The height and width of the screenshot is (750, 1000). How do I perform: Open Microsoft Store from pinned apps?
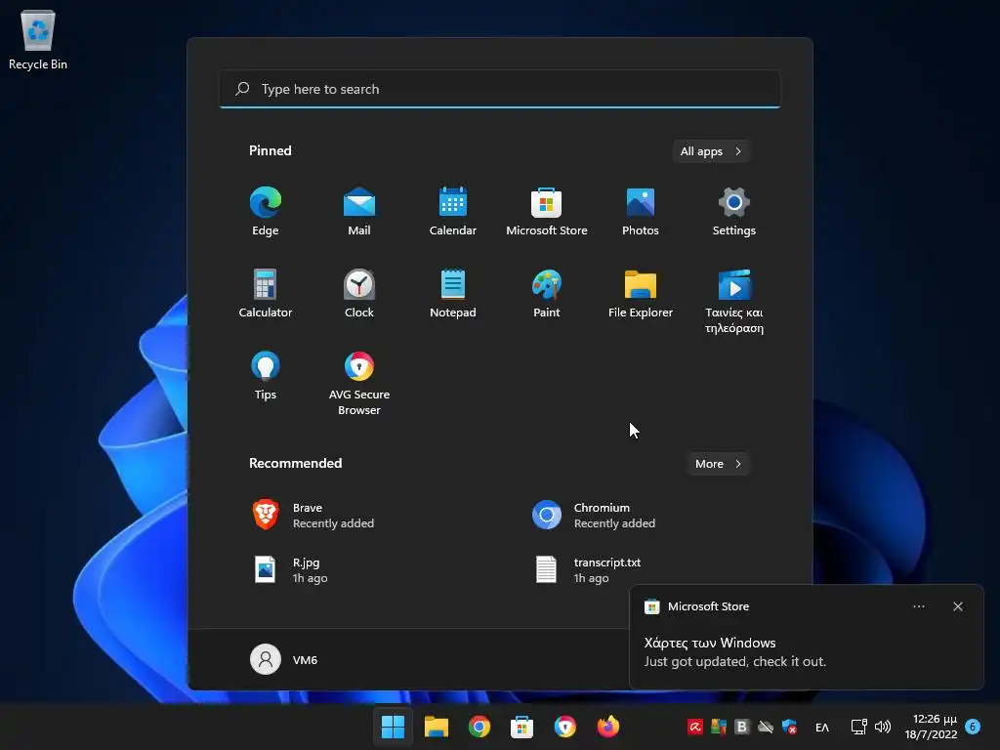coord(547,211)
